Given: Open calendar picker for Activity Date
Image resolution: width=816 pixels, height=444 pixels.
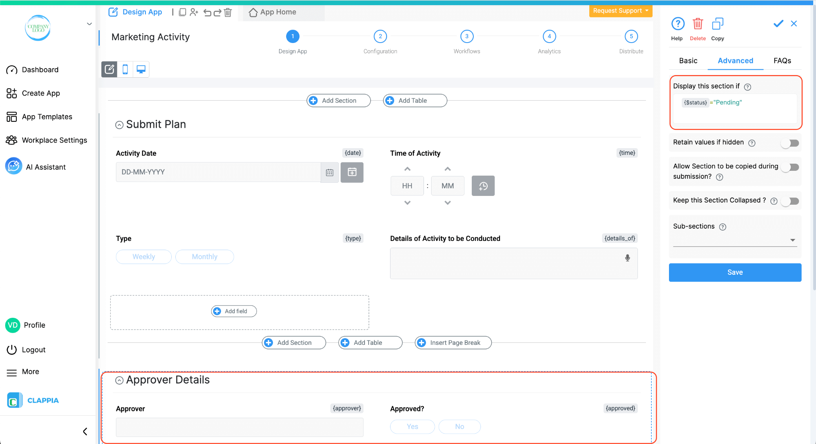Looking at the screenshot, I should [x=330, y=172].
